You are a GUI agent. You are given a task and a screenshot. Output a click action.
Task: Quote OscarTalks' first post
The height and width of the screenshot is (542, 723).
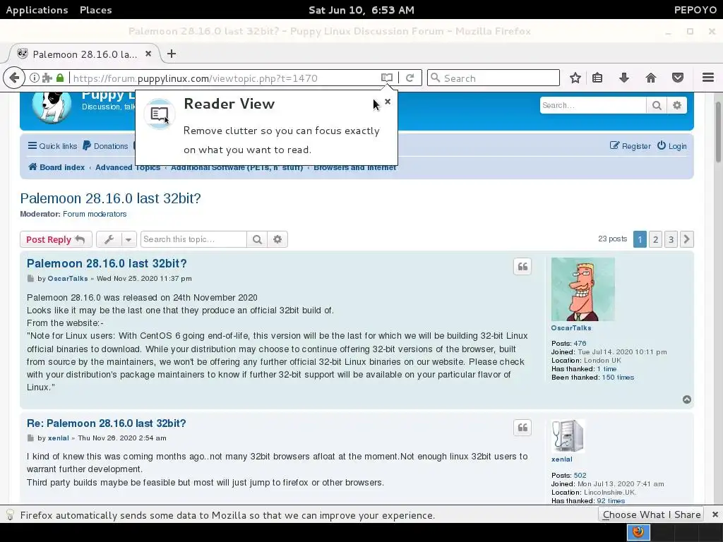tap(522, 266)
